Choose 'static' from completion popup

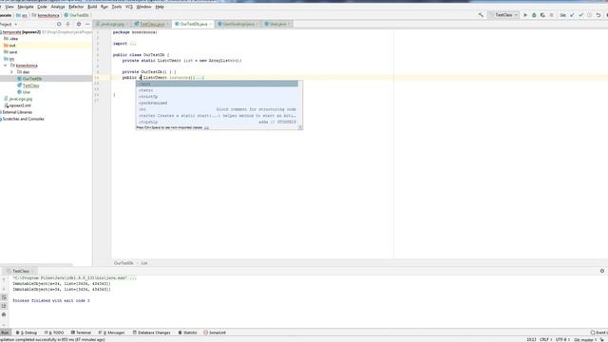tap(217, 90)
